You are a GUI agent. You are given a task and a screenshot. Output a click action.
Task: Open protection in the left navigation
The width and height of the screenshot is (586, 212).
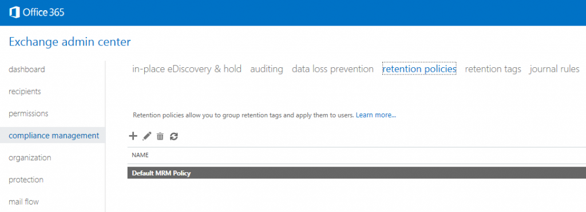(x=26, y=180)
